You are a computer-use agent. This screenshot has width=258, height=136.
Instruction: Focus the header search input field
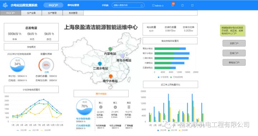point(127,5)
